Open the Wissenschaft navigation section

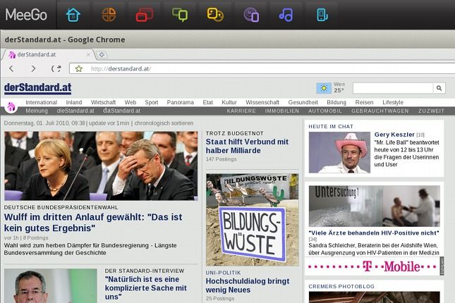click(x=262, y=102)
